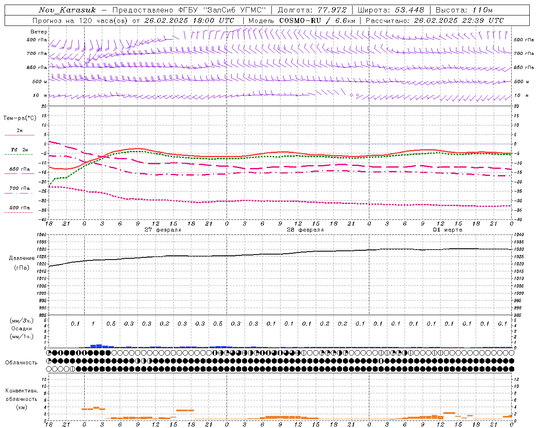Viewport: 536px width, 428px height.
Task: Click the Ветер wind panel label
Action: pyautogui.click(x=39, y=32)
